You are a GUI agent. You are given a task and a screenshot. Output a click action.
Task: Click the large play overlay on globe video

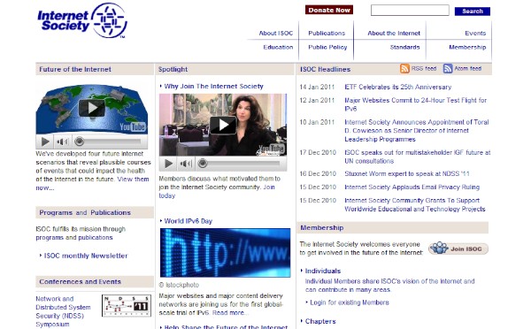92,108
